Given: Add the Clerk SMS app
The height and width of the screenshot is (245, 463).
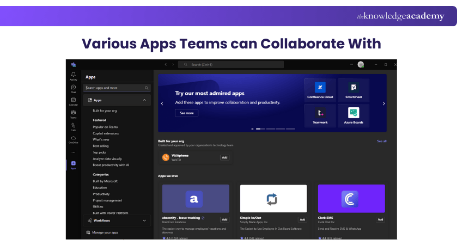Looking at the screenshot, I should tap(380, 219).
